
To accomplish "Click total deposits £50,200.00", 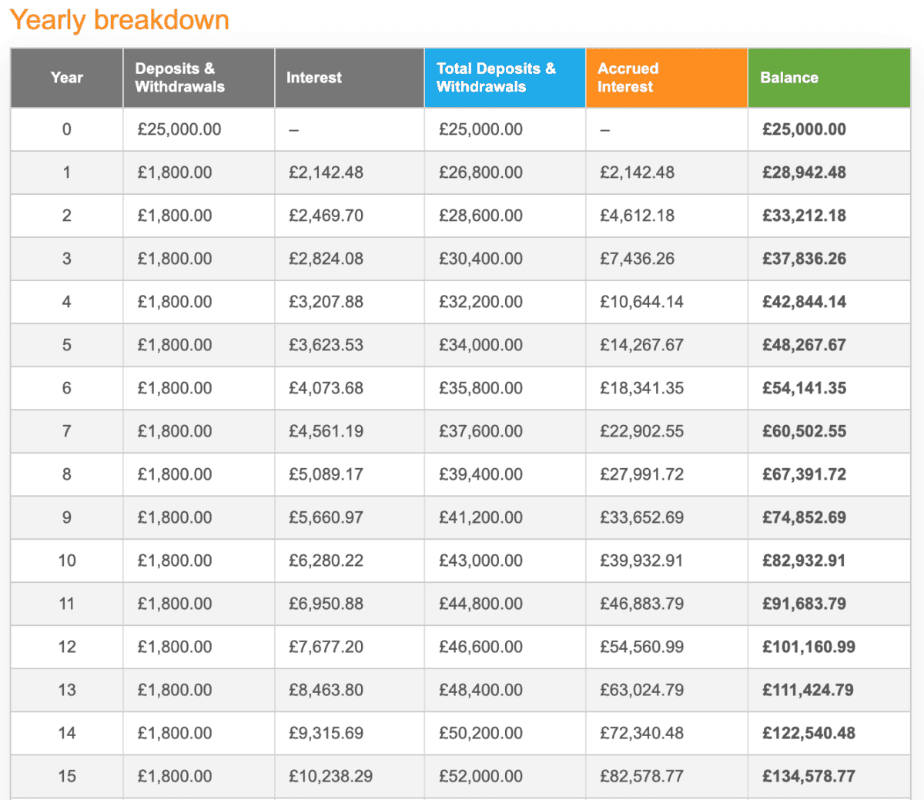I will (x=480, y=733).
